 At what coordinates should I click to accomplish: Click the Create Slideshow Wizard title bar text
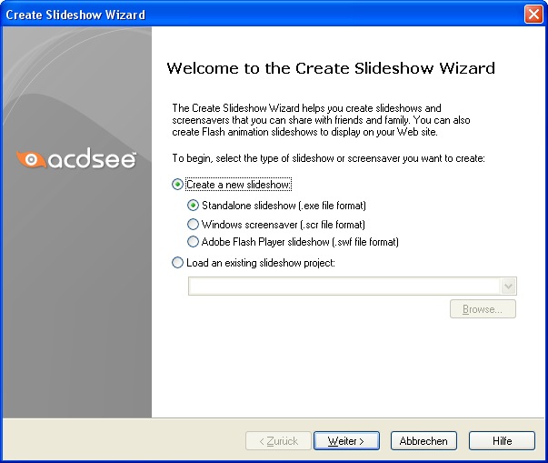pyautogui.click(x=75, y=15)
